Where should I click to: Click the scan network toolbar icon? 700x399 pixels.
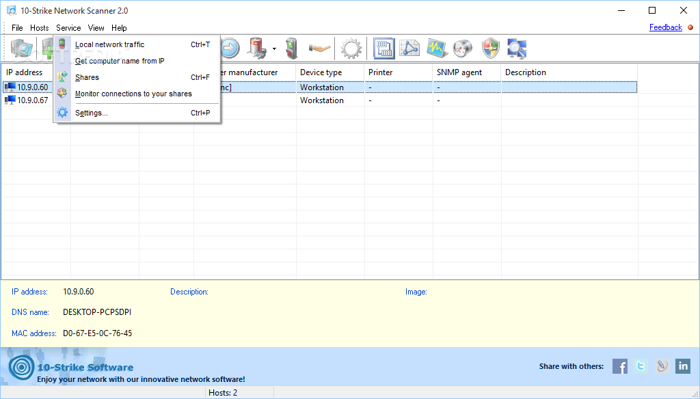tap(21, 49)
